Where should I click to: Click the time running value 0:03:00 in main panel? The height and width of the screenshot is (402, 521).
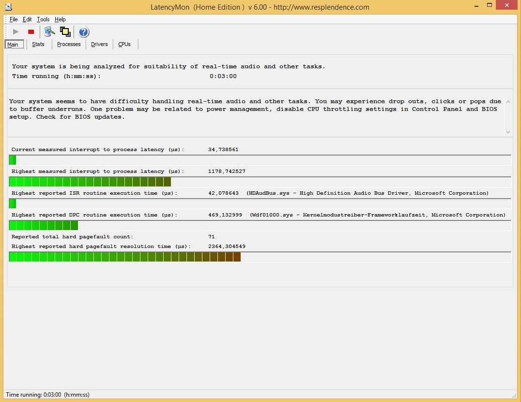coord(223,76)
